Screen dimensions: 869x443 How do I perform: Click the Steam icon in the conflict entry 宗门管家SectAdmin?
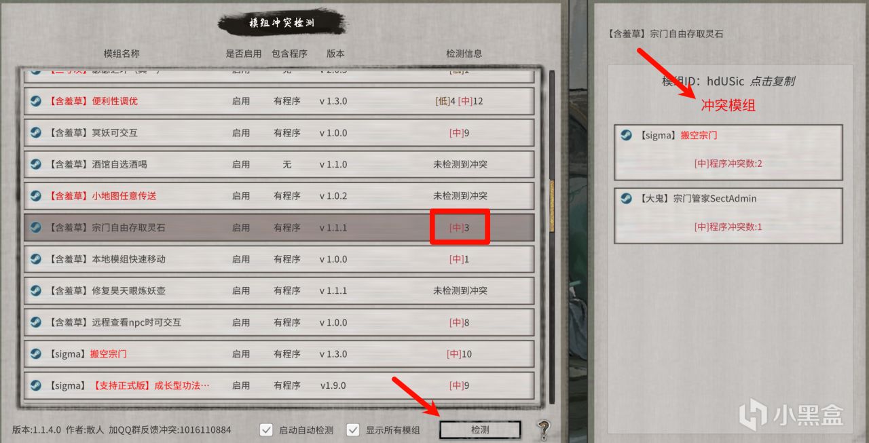pos(627,198)
